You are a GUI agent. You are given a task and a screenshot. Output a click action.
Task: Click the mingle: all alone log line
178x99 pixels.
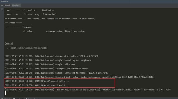40,65
